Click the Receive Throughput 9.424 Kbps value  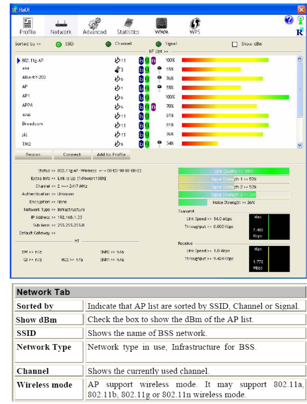point(223,259)
